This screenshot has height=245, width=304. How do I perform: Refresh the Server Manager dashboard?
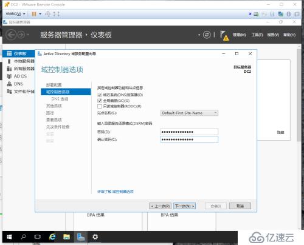(x=207, y=35)
